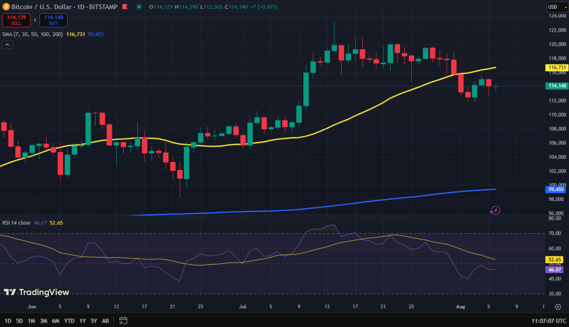The height and width of the screenshot is (327, 569).
Task: Click the red 114,139 SELL button
Action: coord(16,20)
